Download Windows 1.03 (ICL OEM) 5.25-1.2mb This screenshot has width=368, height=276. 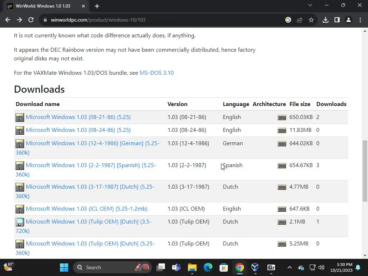click(x=87, y=209)
